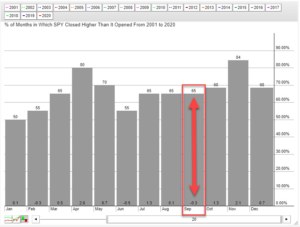Screen dimensions: 300x227
Task: Click the resize grip at chart corner
Action: (x=296, y=223)
